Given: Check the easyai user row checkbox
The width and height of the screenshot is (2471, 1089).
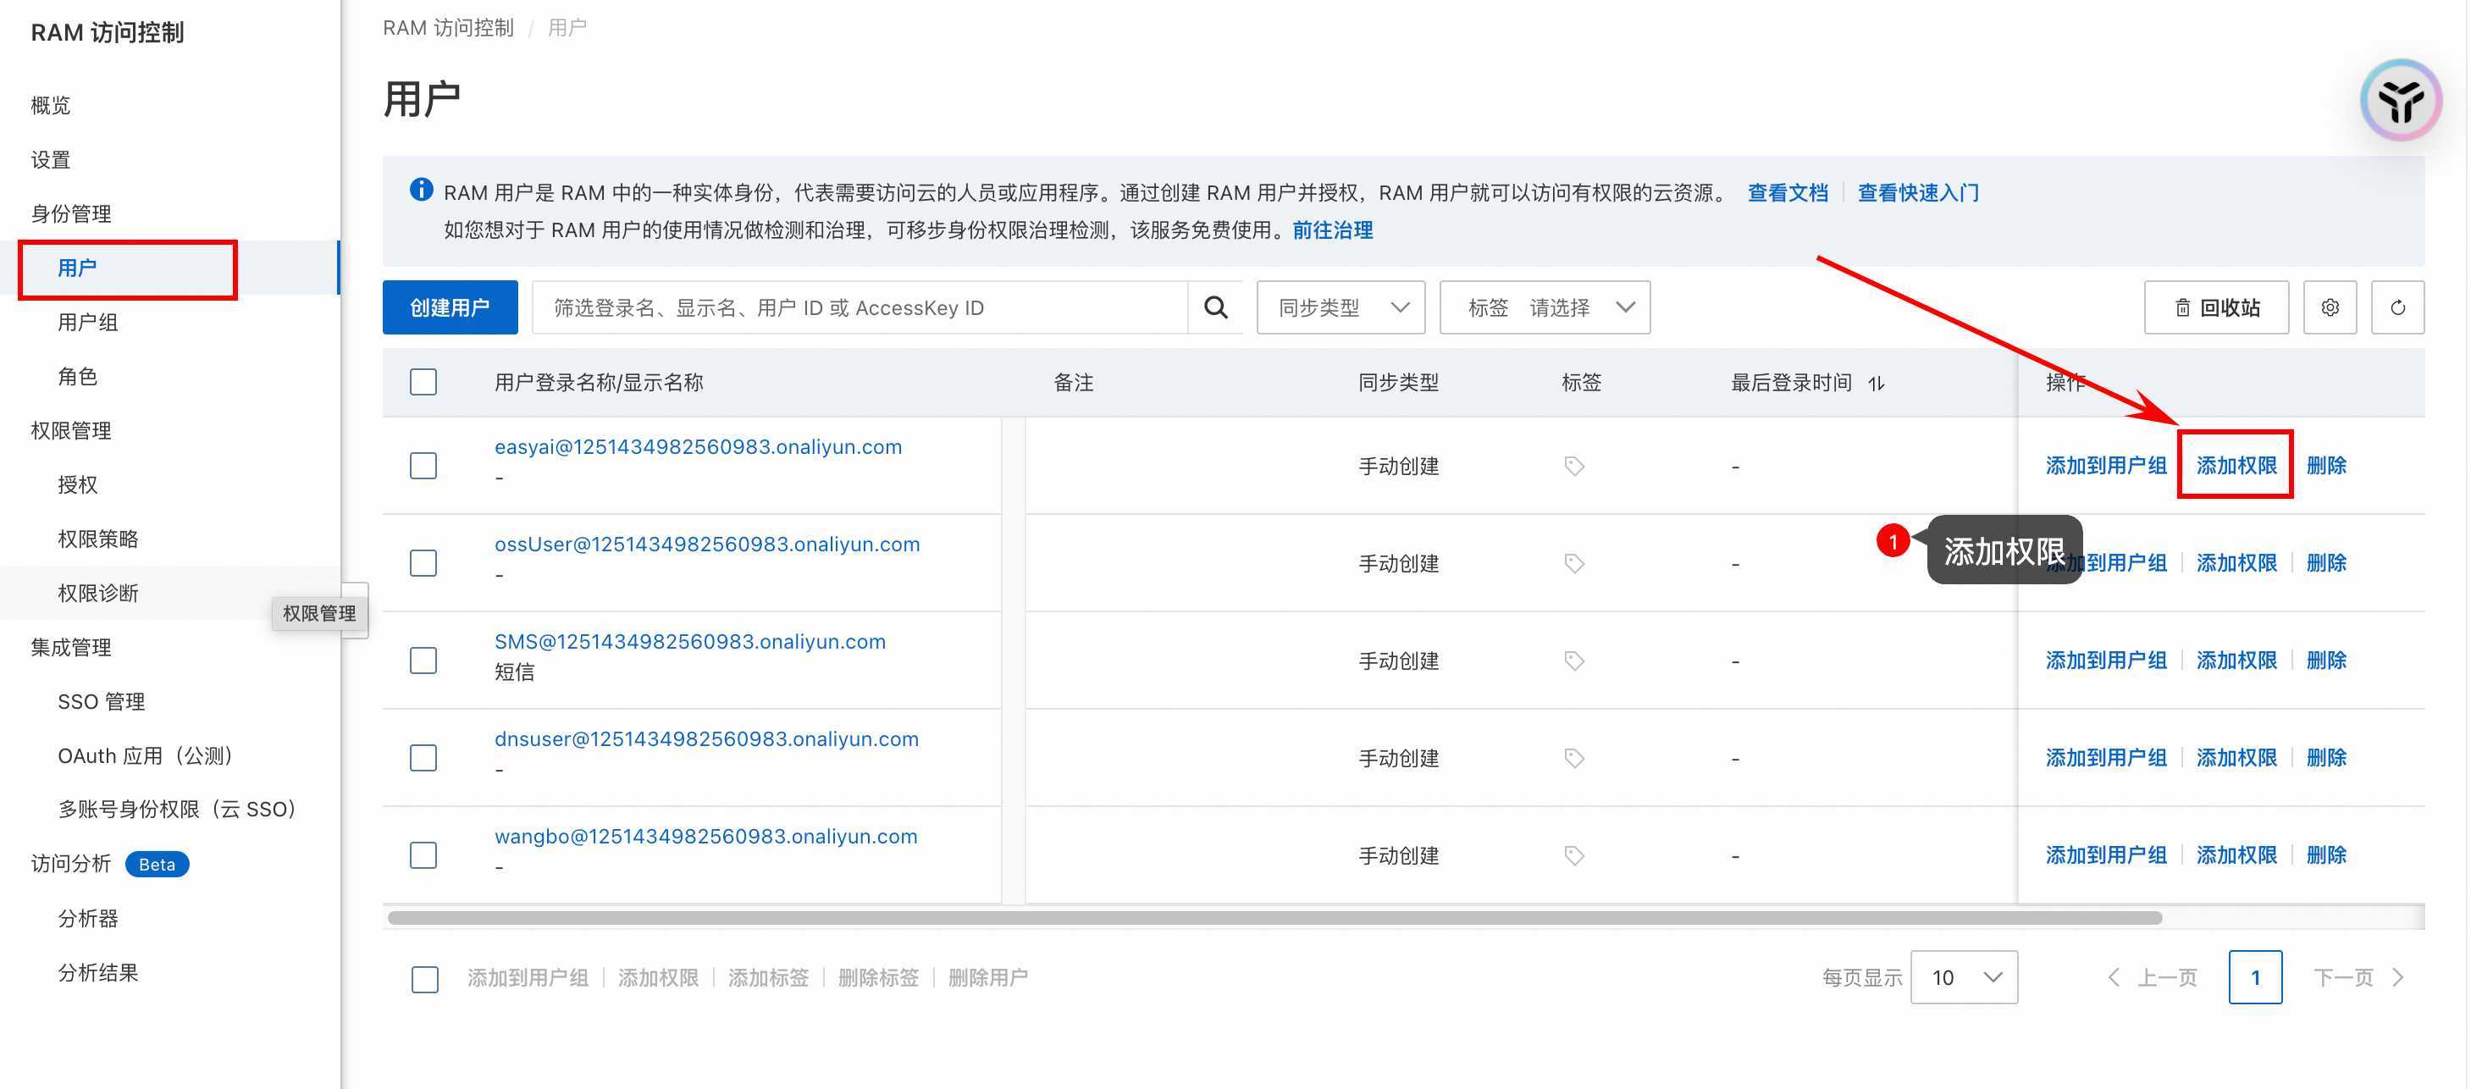Looking at the screenshot, I should [423, 467].
